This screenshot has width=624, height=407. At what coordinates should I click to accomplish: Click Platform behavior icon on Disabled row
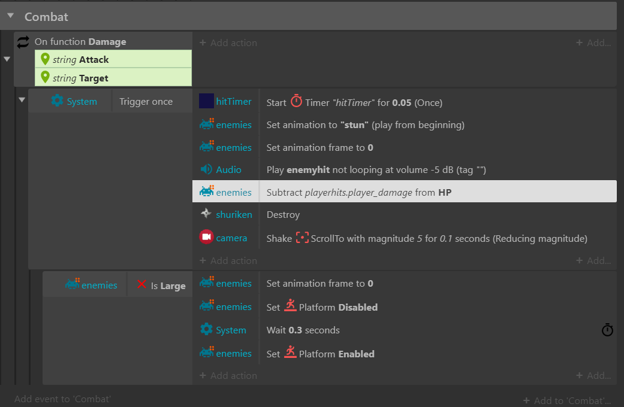click(290, 305)
